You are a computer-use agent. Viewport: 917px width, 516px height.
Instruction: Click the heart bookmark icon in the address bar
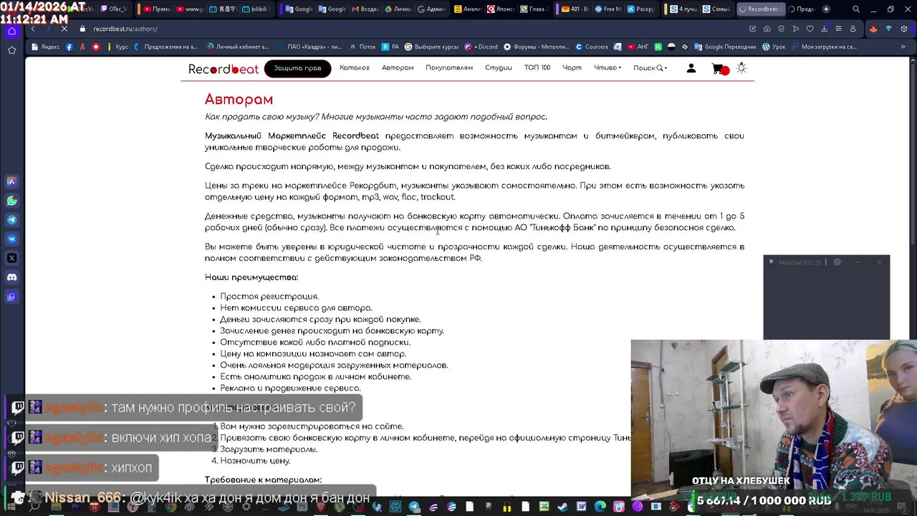tap(810, 29)
